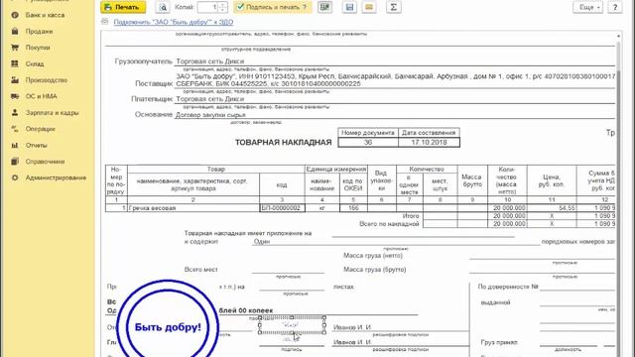Open Производство section in sidebar

tap(47, 80)
